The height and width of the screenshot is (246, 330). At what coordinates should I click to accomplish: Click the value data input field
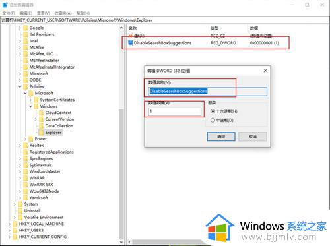175,111
